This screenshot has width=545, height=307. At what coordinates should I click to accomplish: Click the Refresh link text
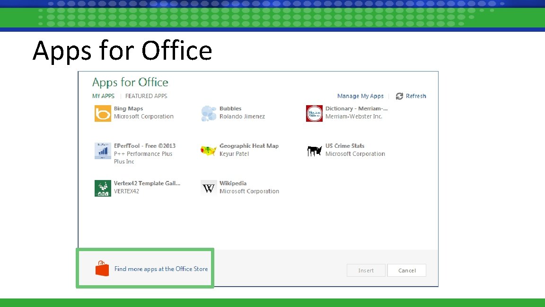[416, 96]
